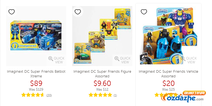View the 20 reviews count for Batbot
This screenshot has height=106, width=212.
(49, 96)
